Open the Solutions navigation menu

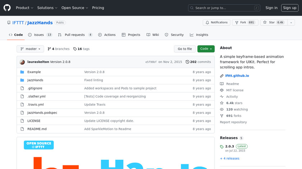click(x=47, y=8)
